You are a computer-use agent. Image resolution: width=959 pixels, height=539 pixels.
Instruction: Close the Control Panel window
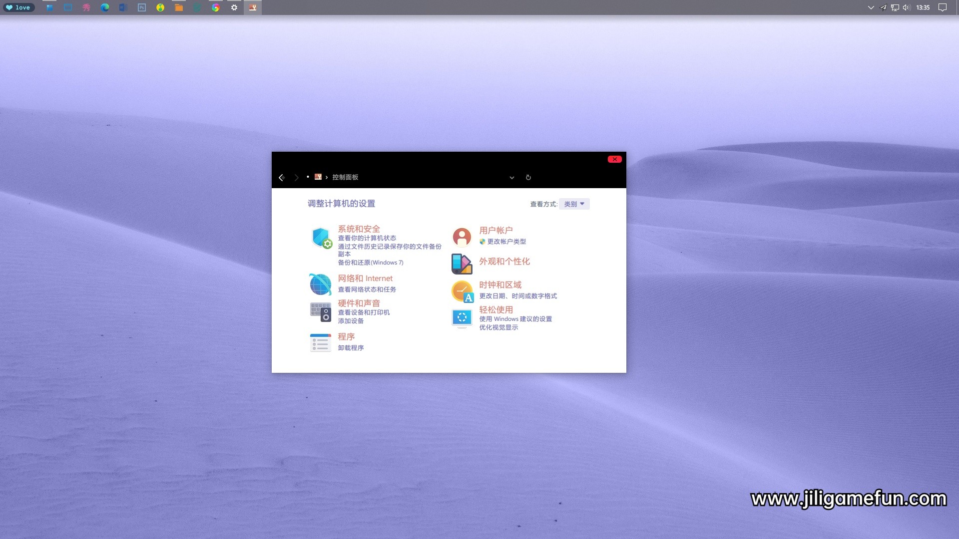[614, 159]
